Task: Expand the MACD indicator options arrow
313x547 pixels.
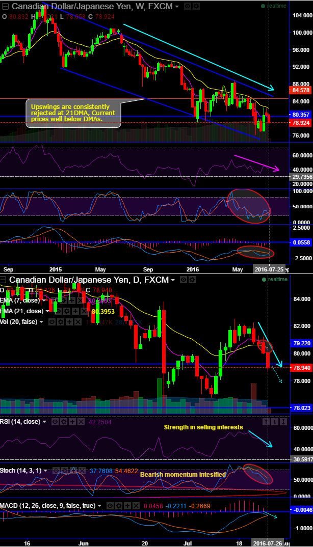Action: (101, 505)
